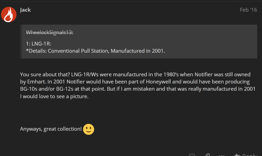Open the Feb '16 post date link
Image resolution: width=262 pixels, height=156 pixels.
[249, 10]
